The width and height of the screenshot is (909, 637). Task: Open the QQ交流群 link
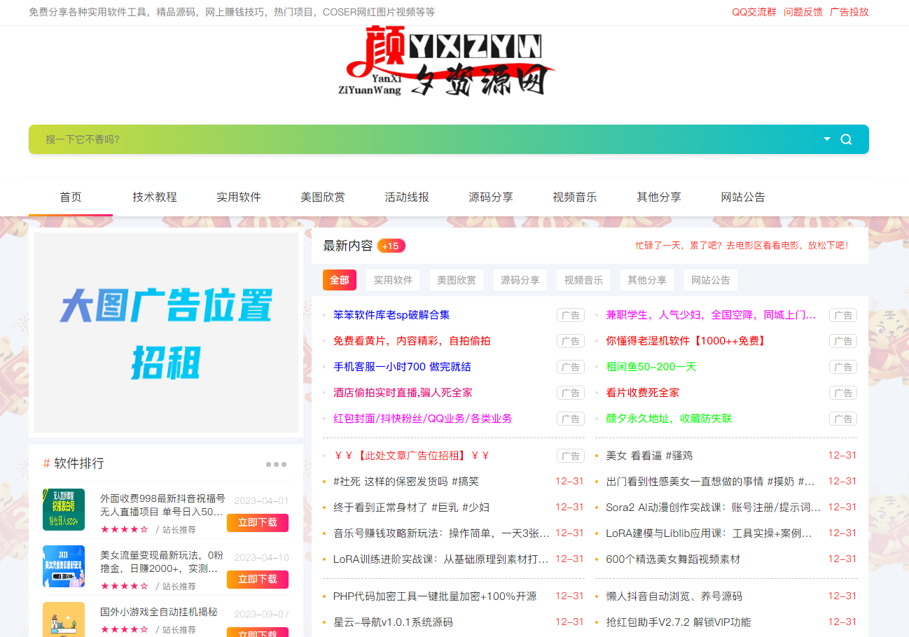point(754,12)
